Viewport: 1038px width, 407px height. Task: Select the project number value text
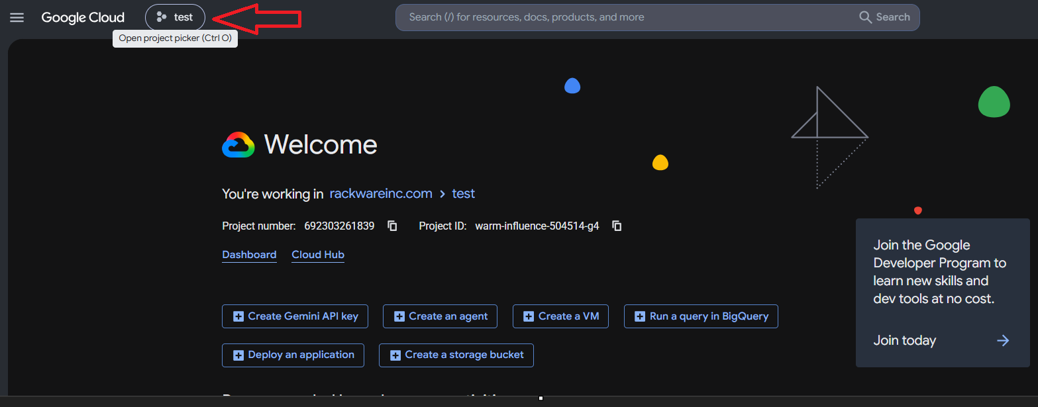click(339, 226)
